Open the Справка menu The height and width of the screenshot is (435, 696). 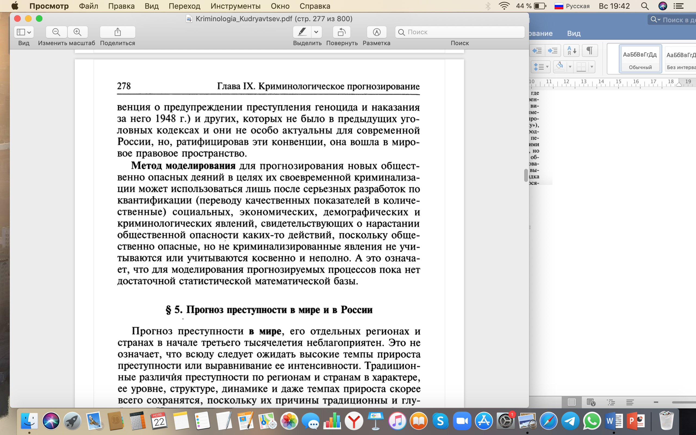pyautogui.click(x=315, y=6)
